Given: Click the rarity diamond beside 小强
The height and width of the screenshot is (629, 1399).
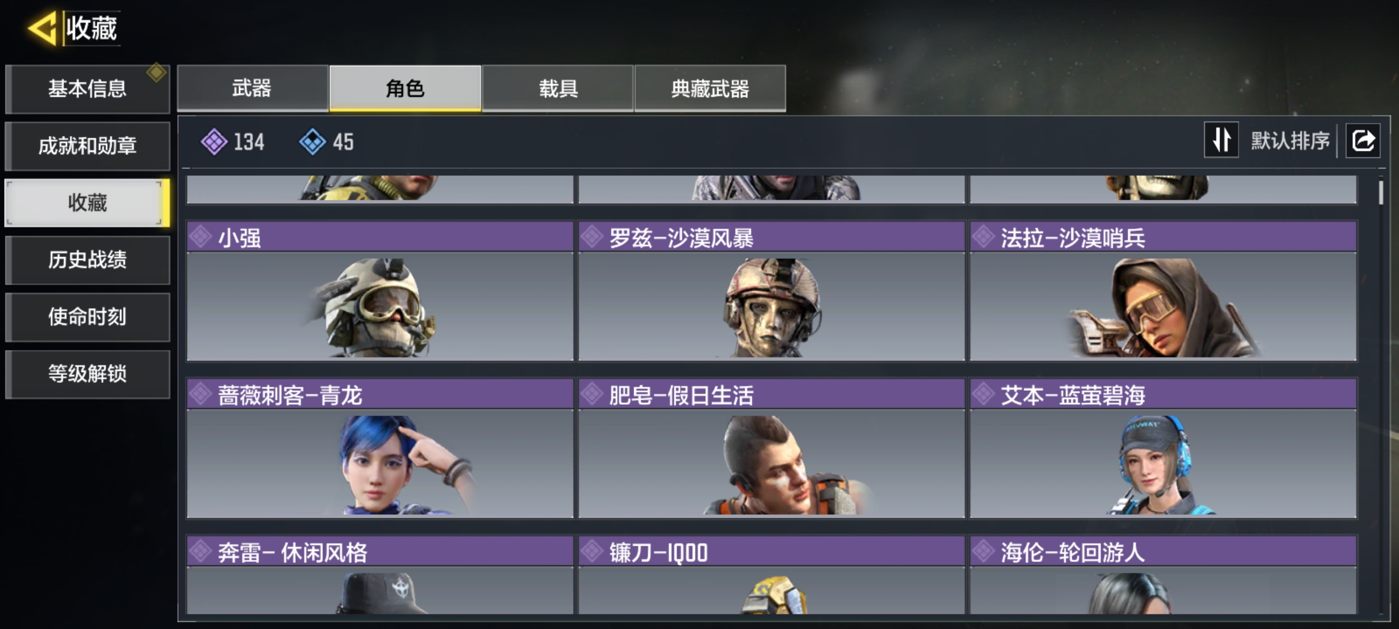Looking at the screenshot, I should coord(201,237).
